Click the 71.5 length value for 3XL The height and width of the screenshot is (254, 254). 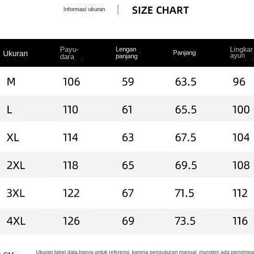coord(184,193)
